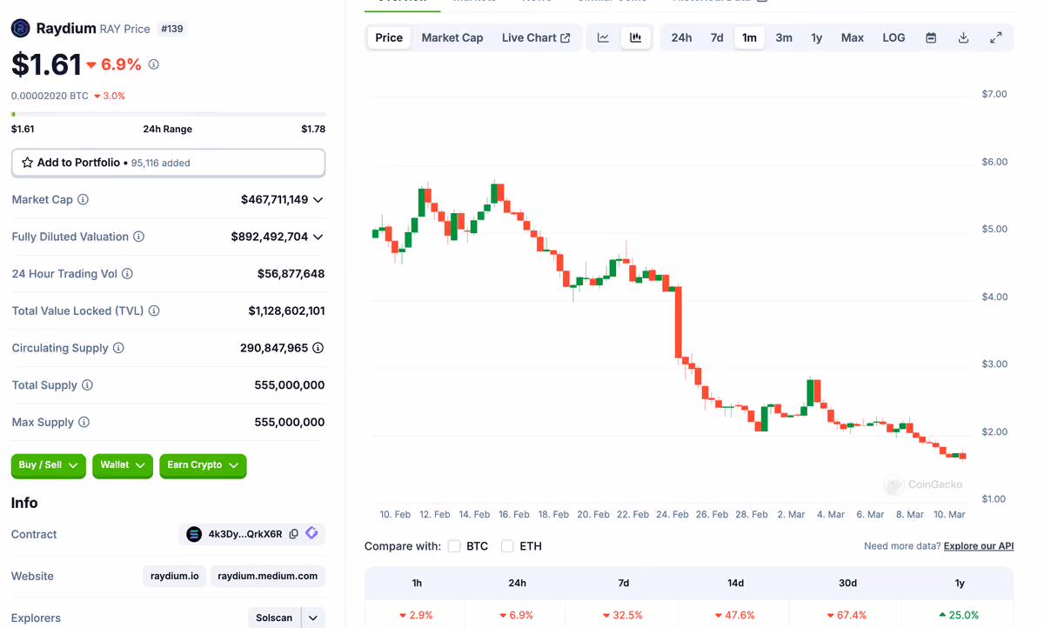This screenshot has height=628, width=1044.
Task: Copy the contract address with copy icon
Action: click(x=294, y=534)
